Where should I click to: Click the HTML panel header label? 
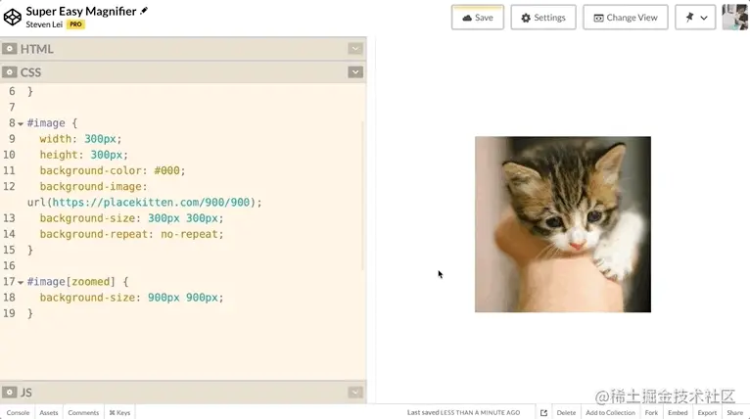[x=37, y=49]
